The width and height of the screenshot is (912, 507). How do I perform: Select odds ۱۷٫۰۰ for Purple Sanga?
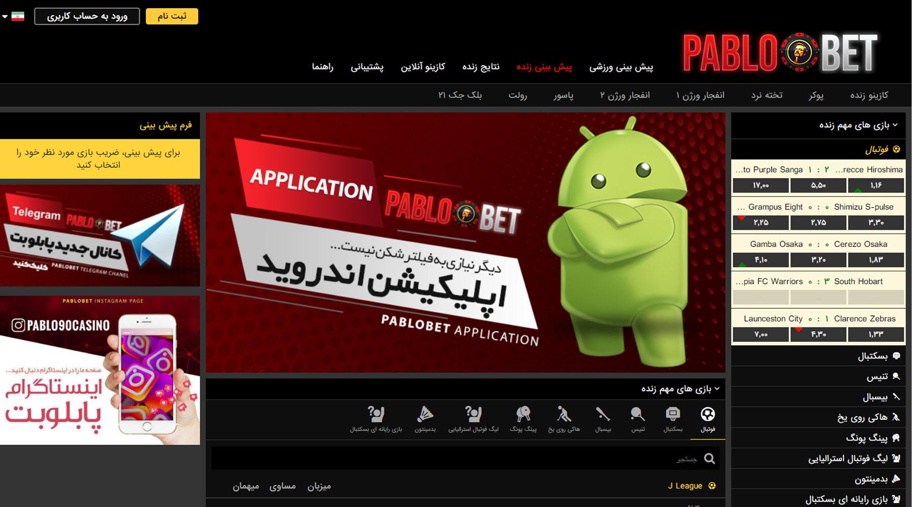click(x=761, y=186)
